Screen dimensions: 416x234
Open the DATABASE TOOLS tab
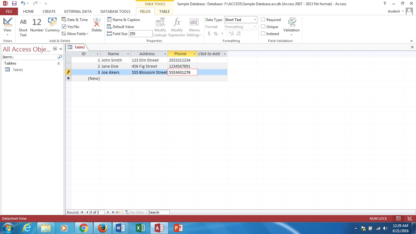[x=115, y=11]
